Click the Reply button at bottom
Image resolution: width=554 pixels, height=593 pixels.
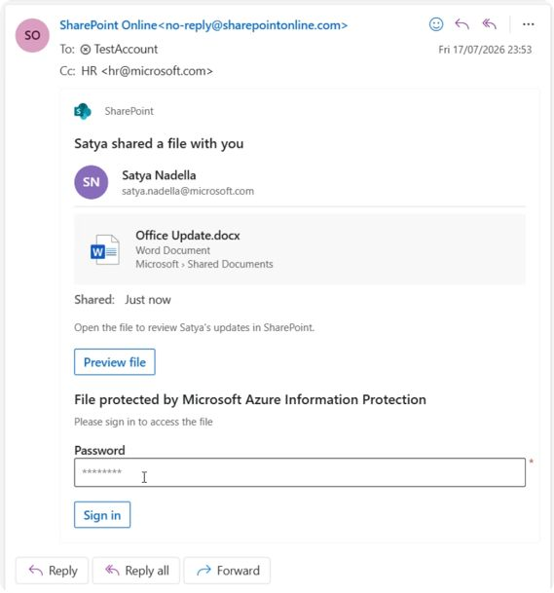[53, 571]
